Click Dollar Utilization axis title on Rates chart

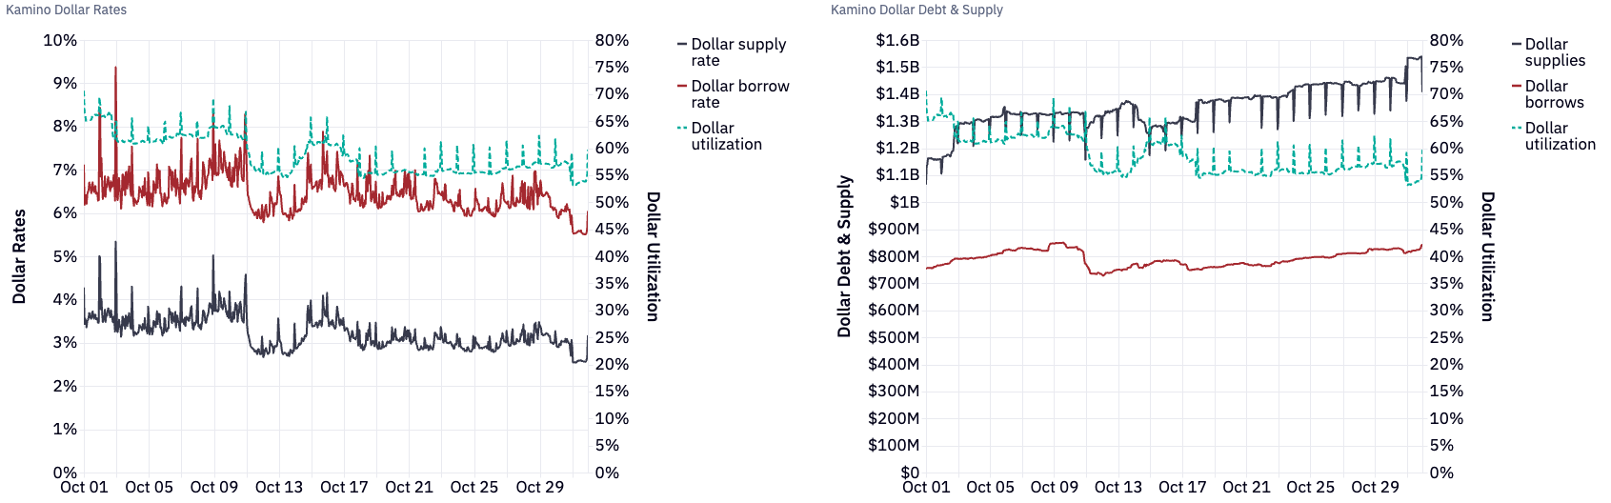(x=653, y=256)
